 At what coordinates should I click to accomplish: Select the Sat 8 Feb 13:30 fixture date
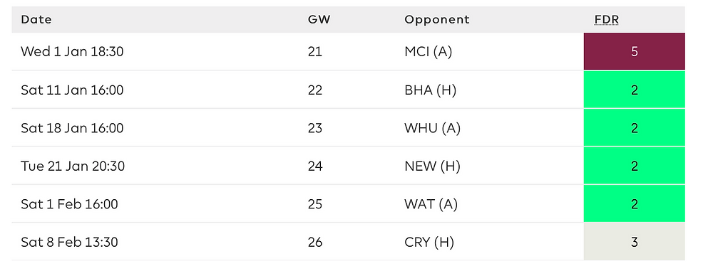click(70, 242)
